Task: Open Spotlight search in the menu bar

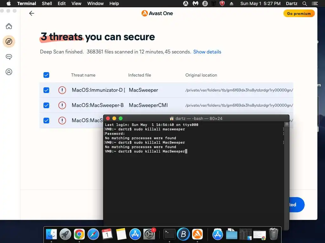Action: pos(304,3)
